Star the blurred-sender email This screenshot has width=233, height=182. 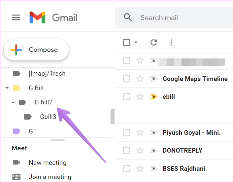coord(140,61)
